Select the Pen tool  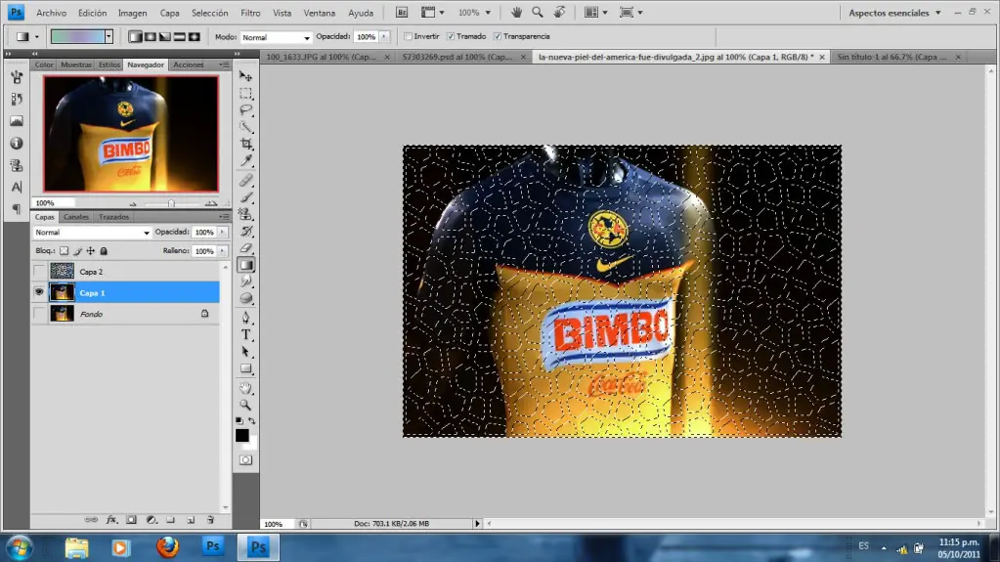point(245,317)
